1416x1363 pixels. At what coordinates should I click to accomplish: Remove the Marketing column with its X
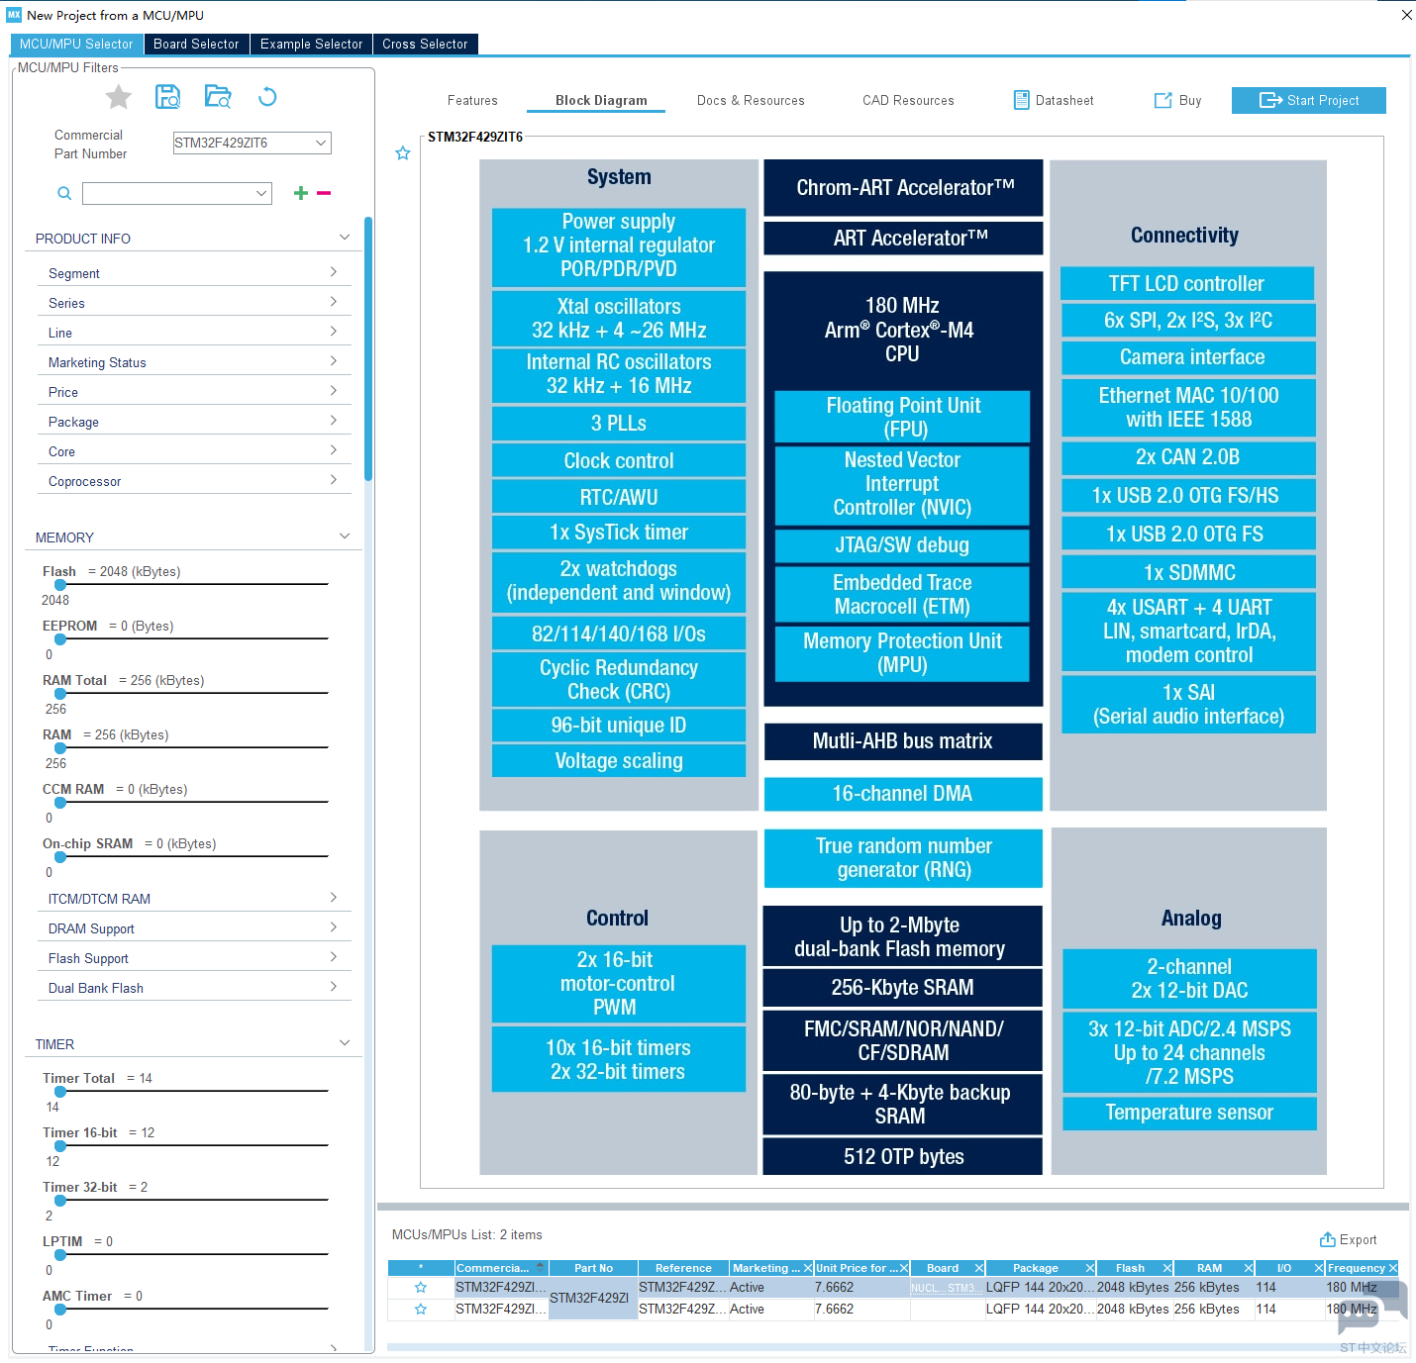[807, 1268]
